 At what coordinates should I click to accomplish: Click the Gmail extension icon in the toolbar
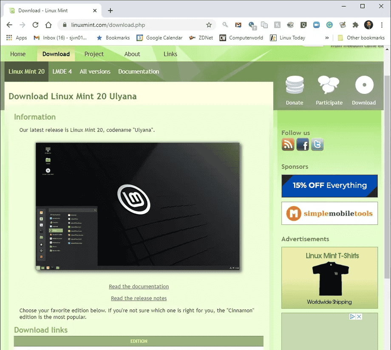pos(238,25)
